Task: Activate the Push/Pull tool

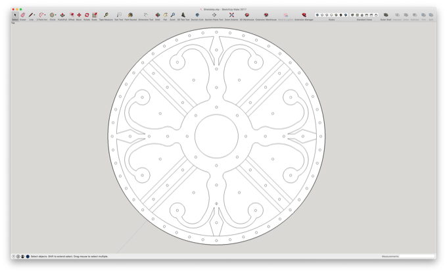Action: point(62,15)
